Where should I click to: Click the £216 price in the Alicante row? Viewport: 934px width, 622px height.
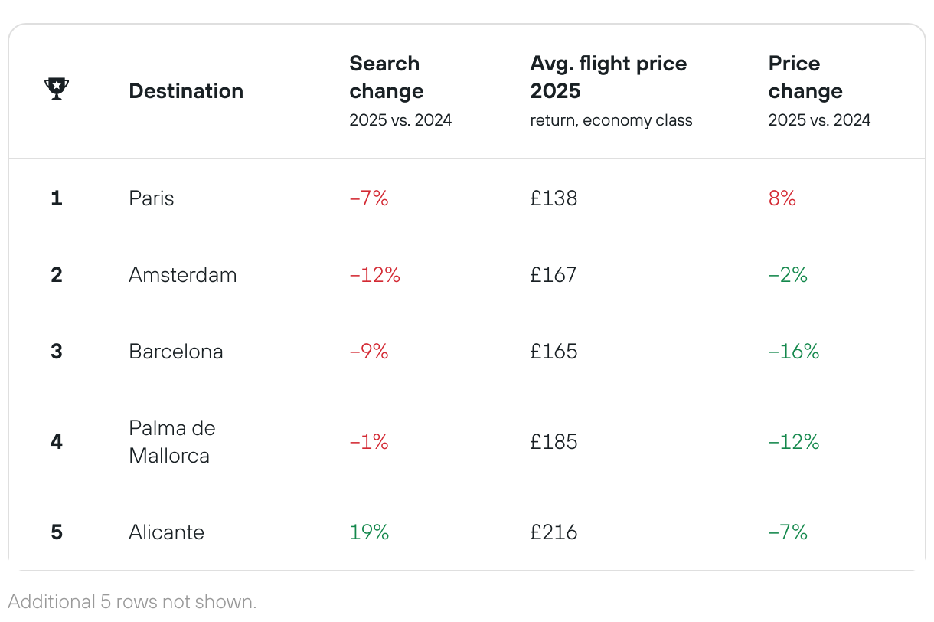pos(554,532)
